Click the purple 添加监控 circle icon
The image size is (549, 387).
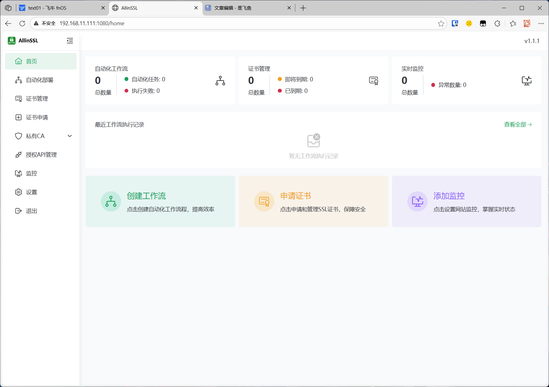coord(417,201)
